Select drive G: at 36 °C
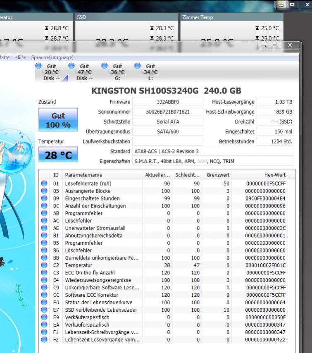 117,72
